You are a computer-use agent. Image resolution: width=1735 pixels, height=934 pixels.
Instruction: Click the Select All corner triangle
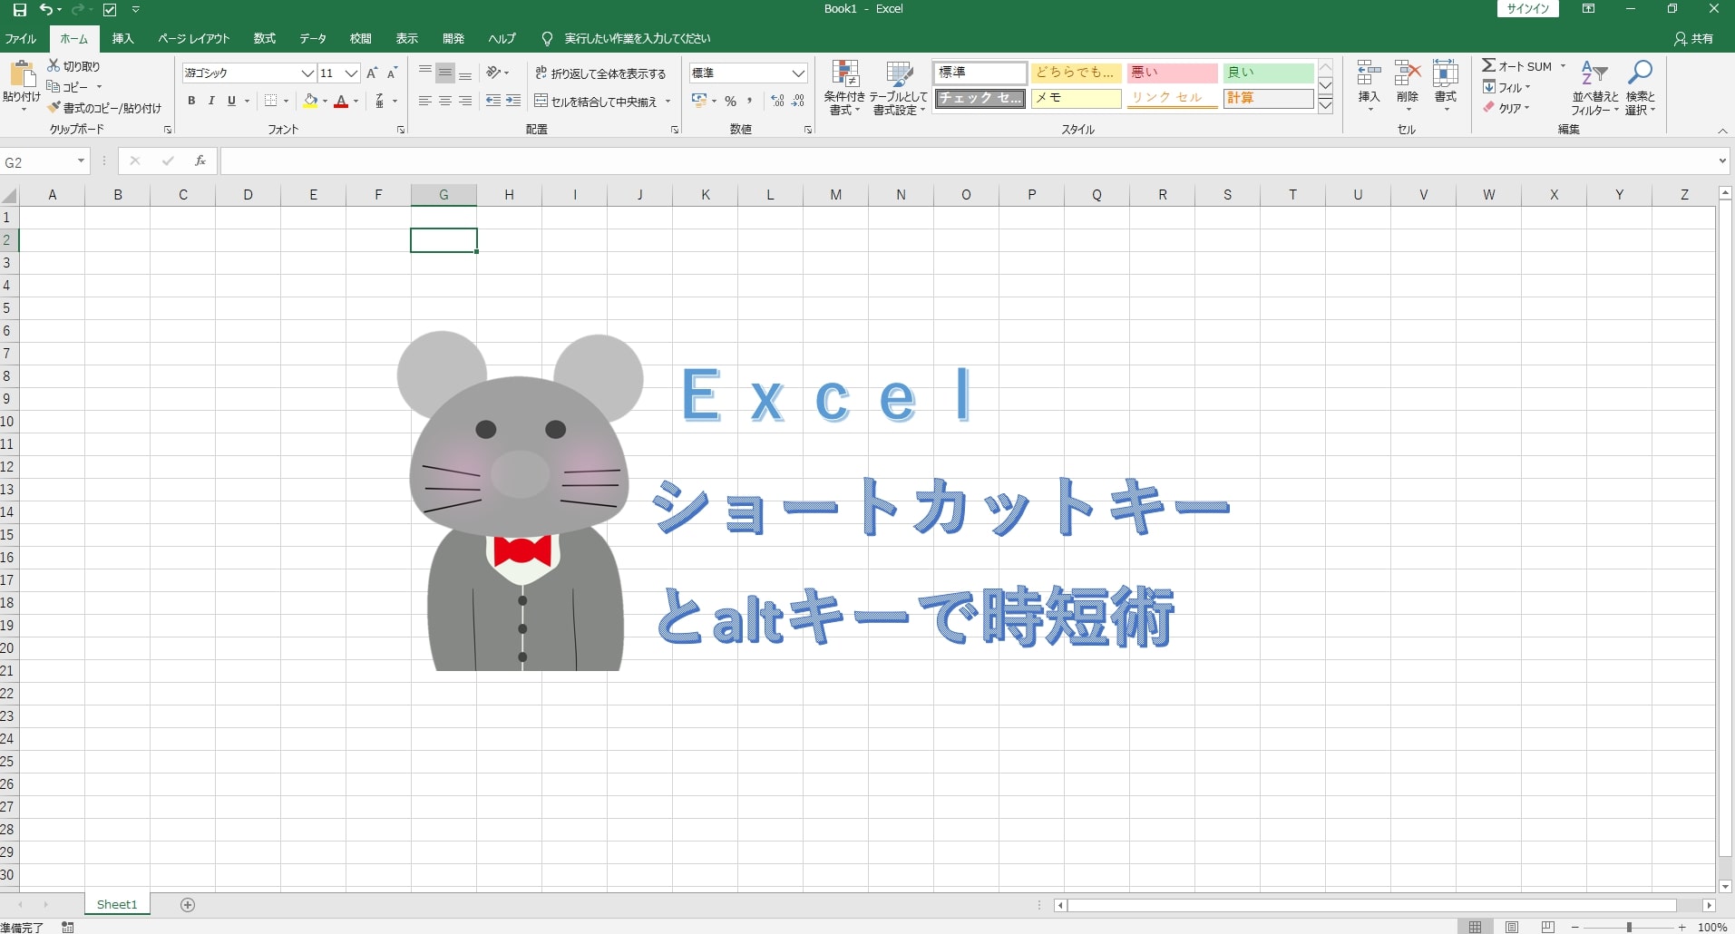(9, 195)
